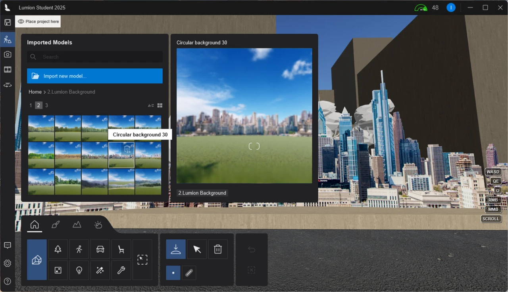Open the Objects home tab

[x=35, y=225]
